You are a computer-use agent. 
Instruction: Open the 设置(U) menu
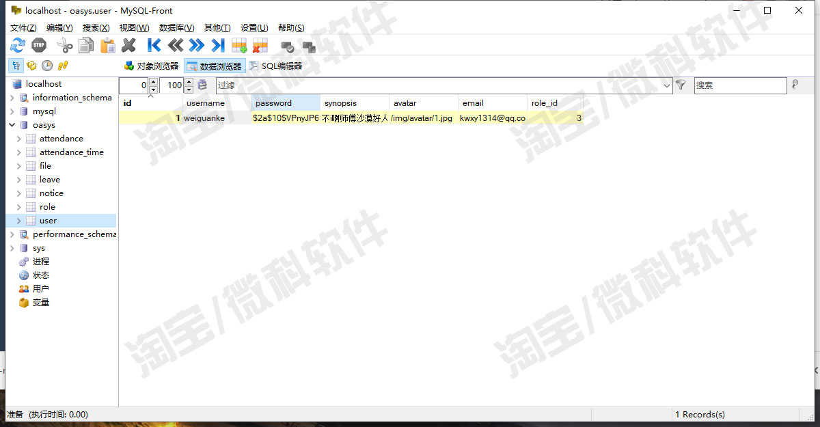click(254, 28)
